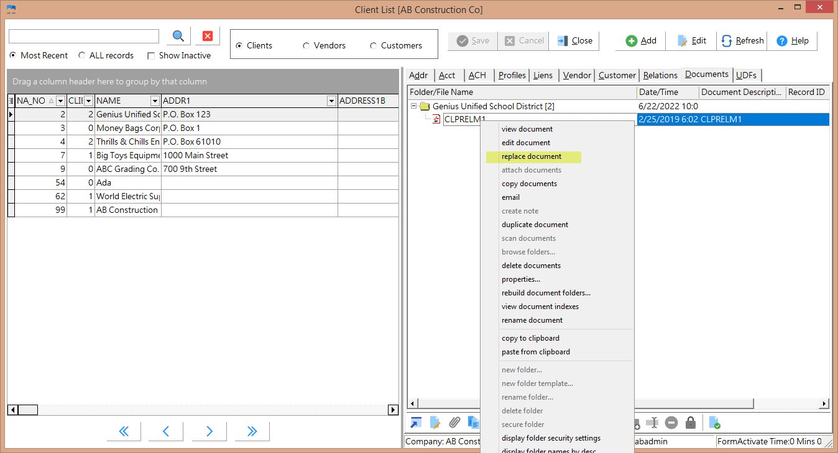Choose 'edit document' from context menu
838x453 pixels.
(526, 143)
